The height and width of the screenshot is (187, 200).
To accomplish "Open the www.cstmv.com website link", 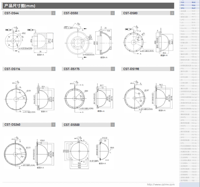I will pos(161,184).
